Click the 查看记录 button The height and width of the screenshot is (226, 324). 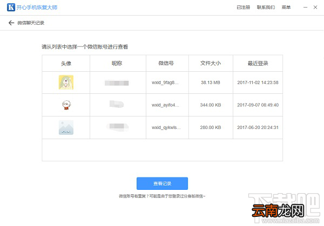[162, 183]
